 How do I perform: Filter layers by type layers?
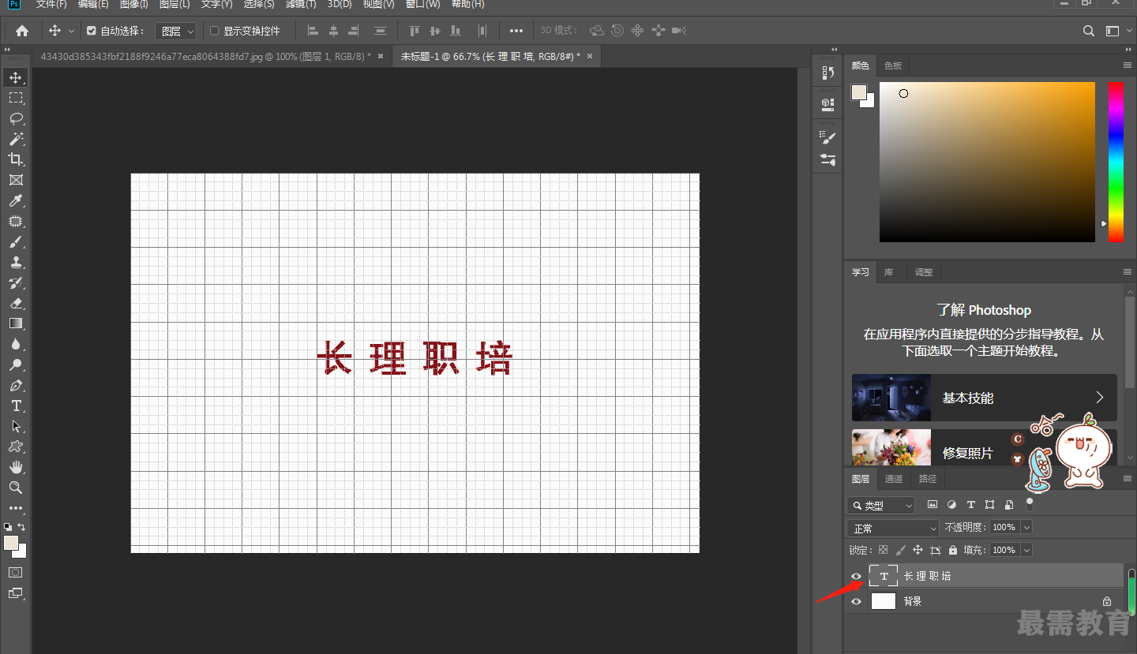click(970, 505)
